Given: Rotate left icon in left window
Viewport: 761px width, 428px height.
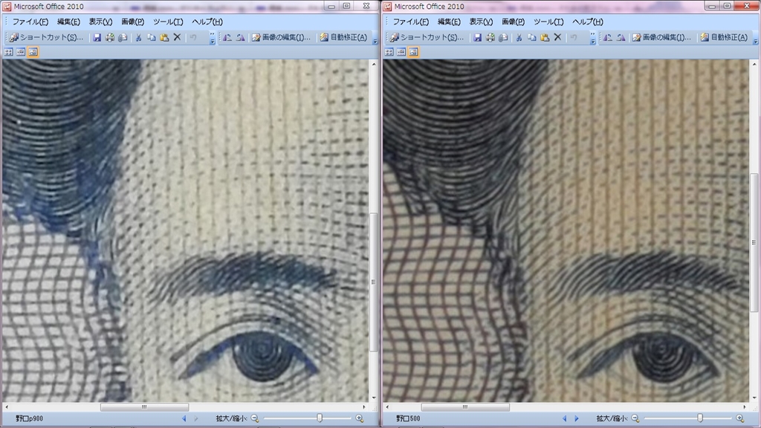Looking at the screenshot, I should click(x=227, y=37).
